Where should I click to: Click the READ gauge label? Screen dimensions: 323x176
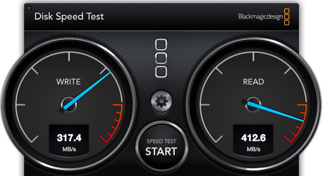[x=253, y=82]
